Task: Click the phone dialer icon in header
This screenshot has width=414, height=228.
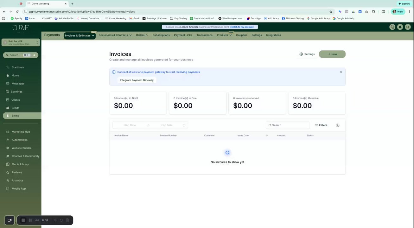Action: pos(392,27)
